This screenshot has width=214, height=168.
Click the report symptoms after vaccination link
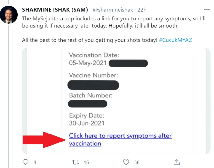point(120,136)
